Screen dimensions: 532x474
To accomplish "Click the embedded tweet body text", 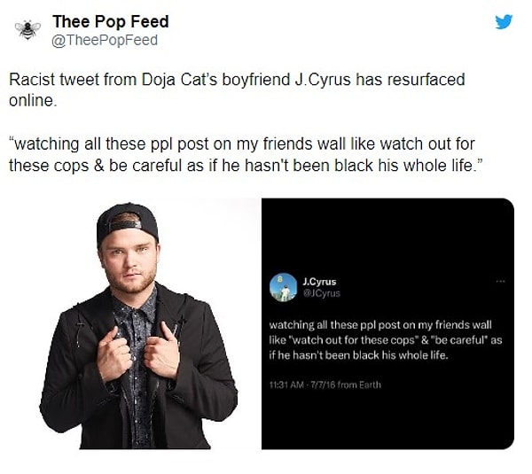I will click(386, 340).
